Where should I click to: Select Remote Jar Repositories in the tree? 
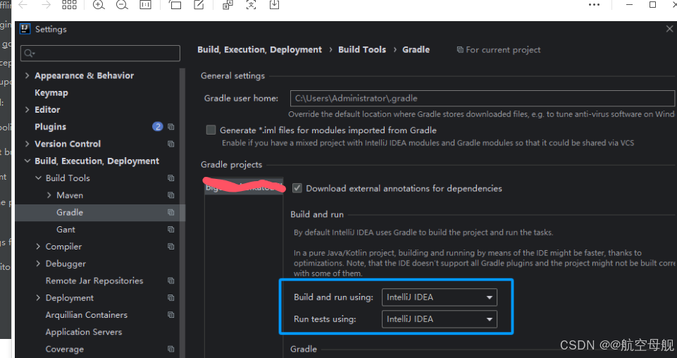click(x=94, y=280)
